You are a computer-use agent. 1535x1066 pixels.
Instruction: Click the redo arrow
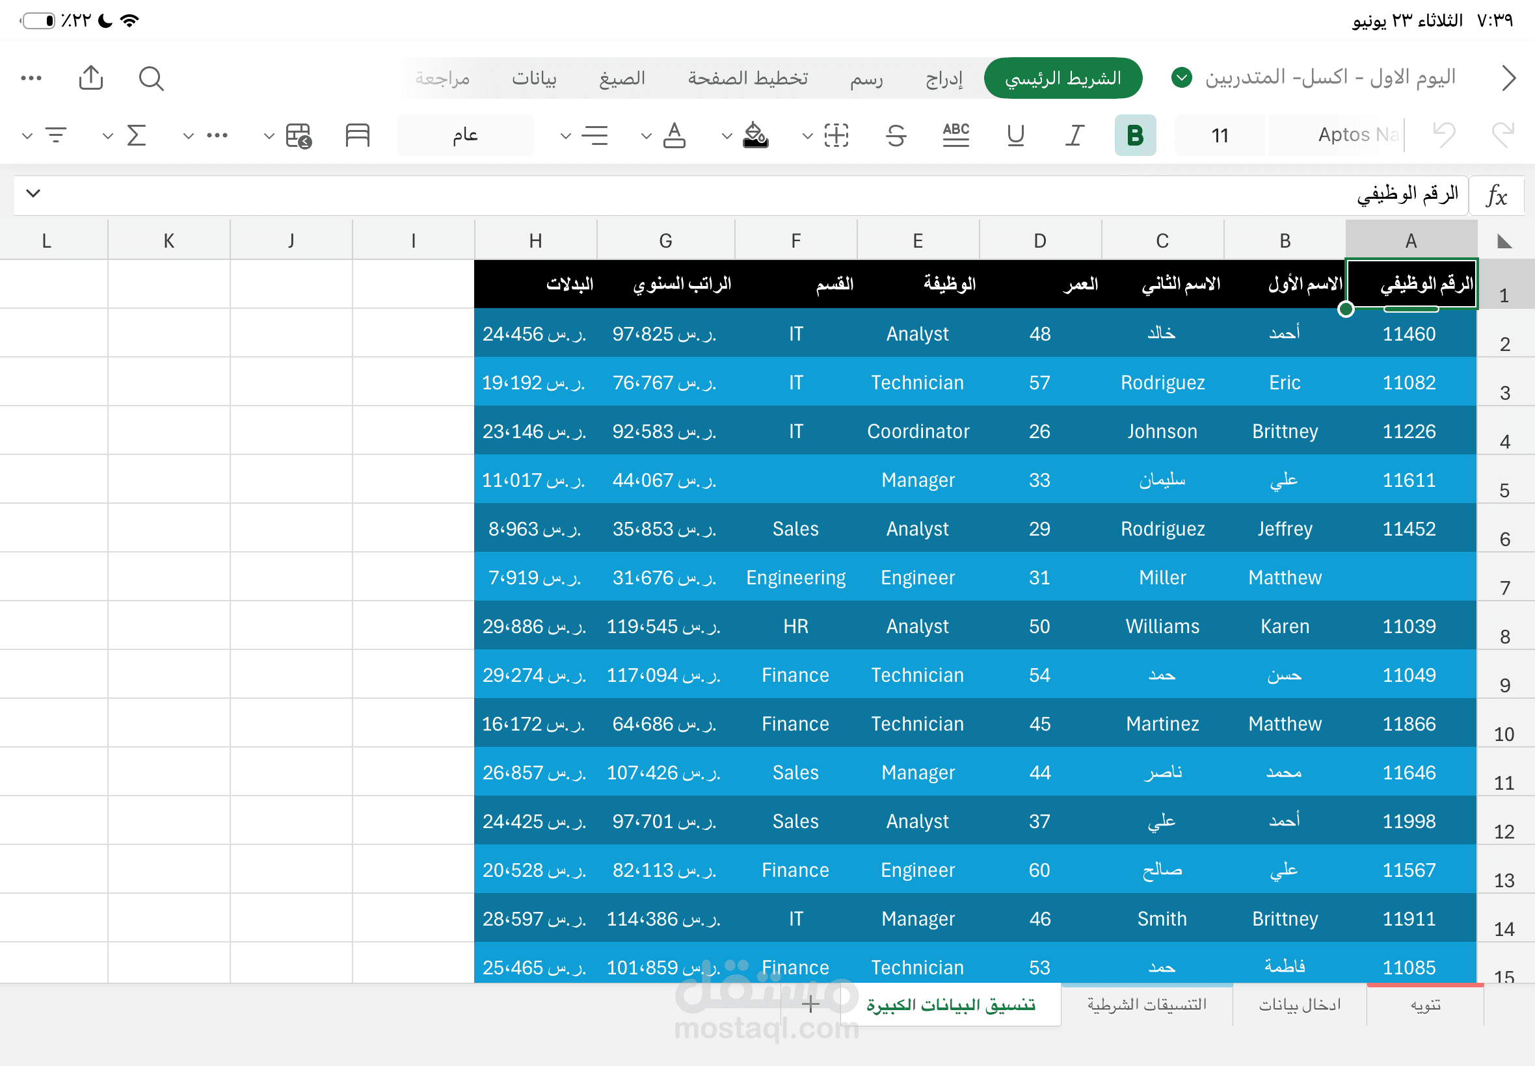(1503, 135)
